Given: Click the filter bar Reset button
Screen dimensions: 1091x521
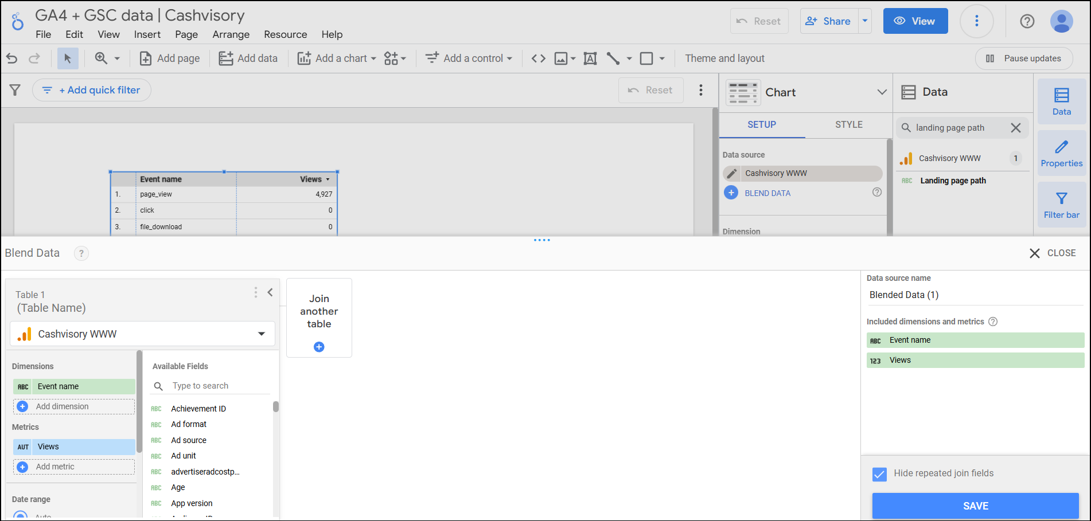Looking at the screenshot, I should pos(651,90).
